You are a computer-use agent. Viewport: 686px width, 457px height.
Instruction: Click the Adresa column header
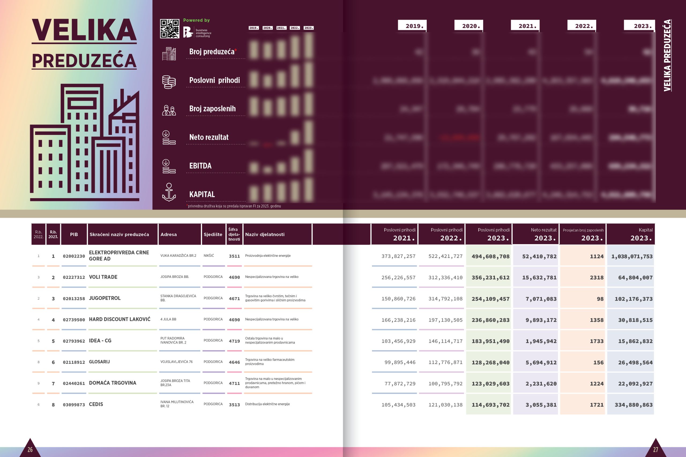(x=180, y=234)
